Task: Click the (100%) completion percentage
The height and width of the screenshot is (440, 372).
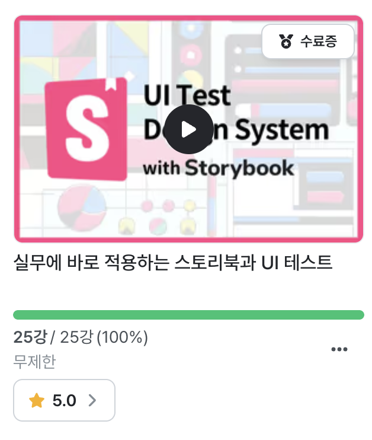Action: (122, 337)
